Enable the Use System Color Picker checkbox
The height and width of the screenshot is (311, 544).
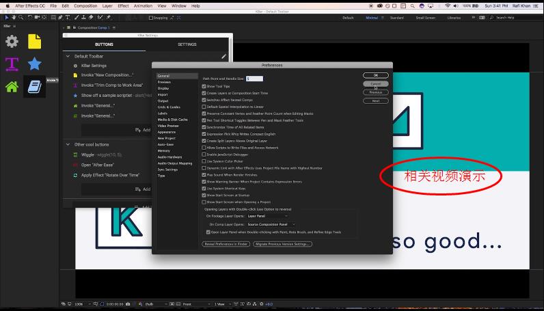pos(204,161)
